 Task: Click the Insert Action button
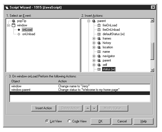click(44, 108)
